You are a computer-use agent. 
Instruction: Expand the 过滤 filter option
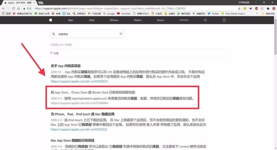[54, 53]
